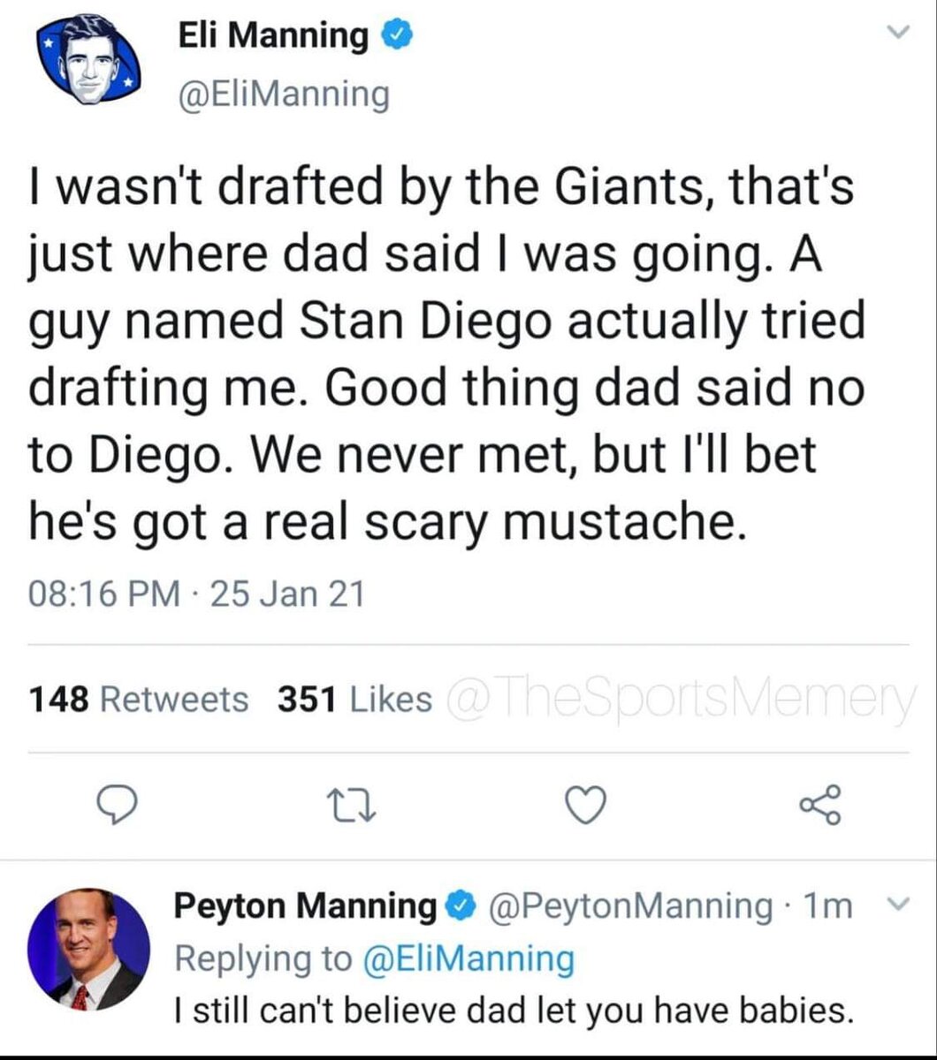View the 351 Likes list
937x1060 pixels.
tap(355, 700)
